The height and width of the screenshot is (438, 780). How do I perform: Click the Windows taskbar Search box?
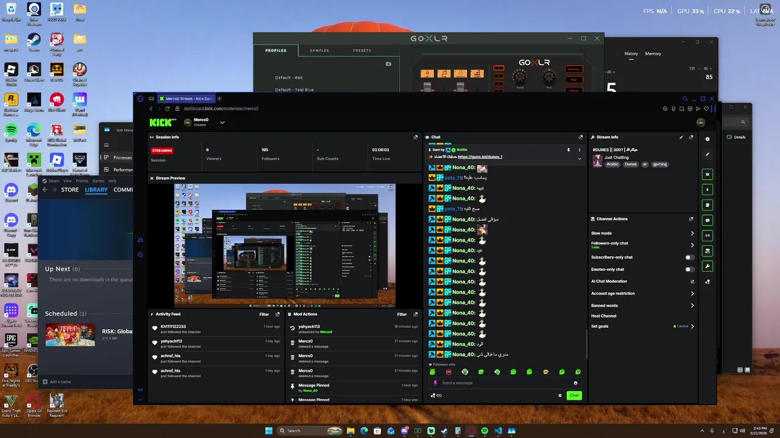tap(310, 431)
